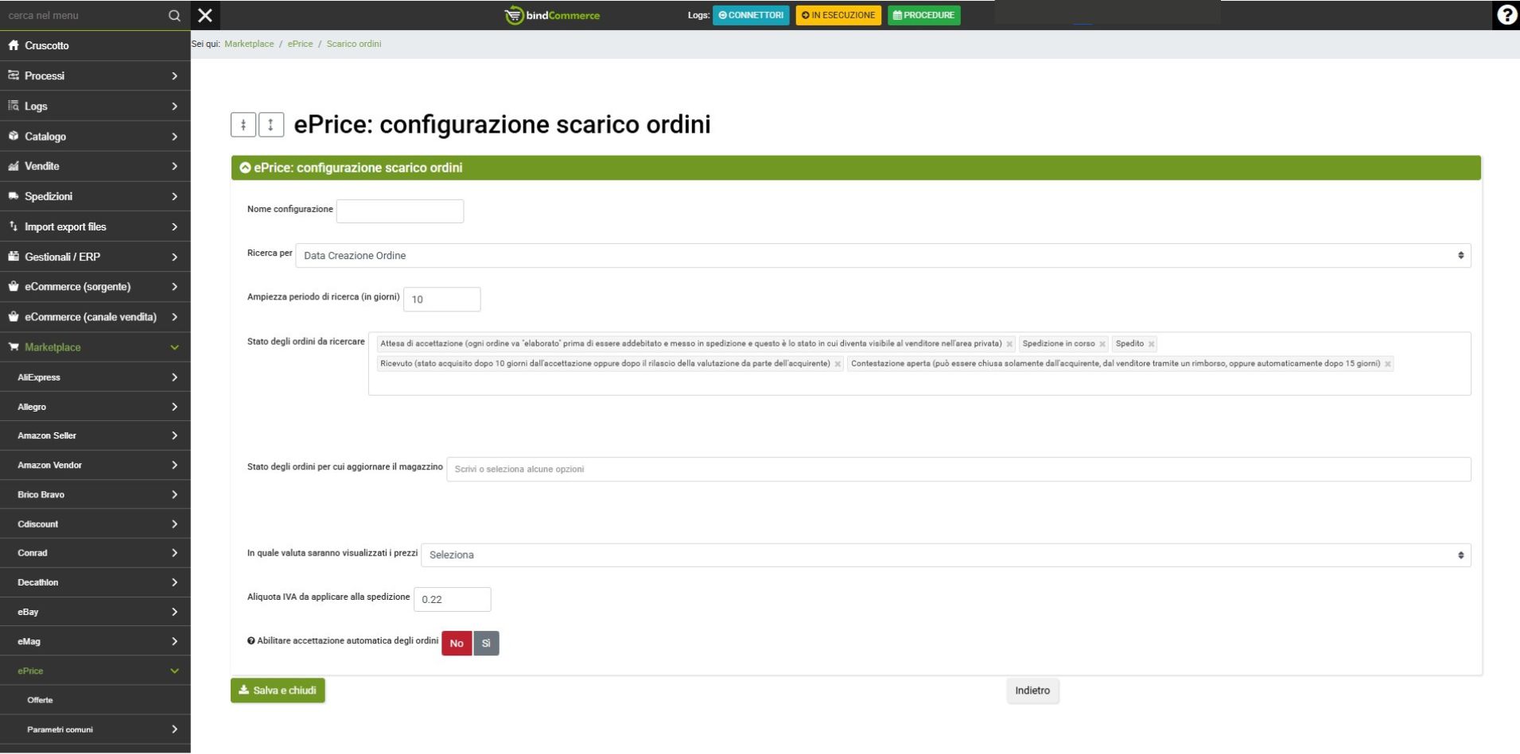Click the 'Nome configurazione' input field
The height and width of the screenshot is (754, 1520).
tap(399, 211)
